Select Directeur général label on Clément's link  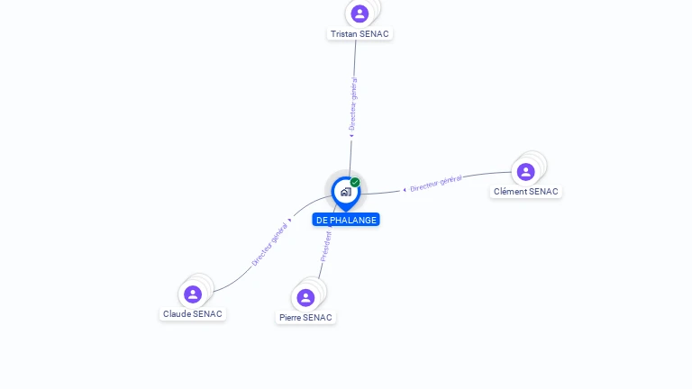pos(436,183)
